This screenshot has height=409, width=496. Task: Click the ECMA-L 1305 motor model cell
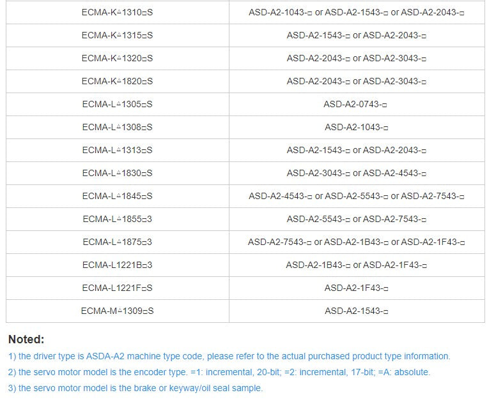coord(118,104)
